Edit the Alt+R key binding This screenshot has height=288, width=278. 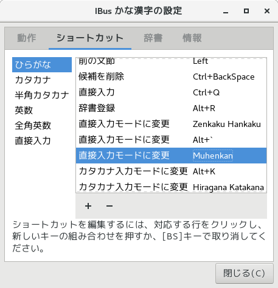[204, 108]
